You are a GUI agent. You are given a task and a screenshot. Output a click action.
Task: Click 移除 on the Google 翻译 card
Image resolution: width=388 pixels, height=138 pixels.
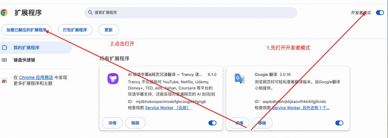pyautogui.click(x=262, y=123)
